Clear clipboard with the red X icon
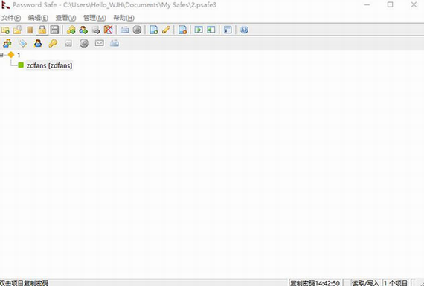Screen dimensions: 424x286 108,30
